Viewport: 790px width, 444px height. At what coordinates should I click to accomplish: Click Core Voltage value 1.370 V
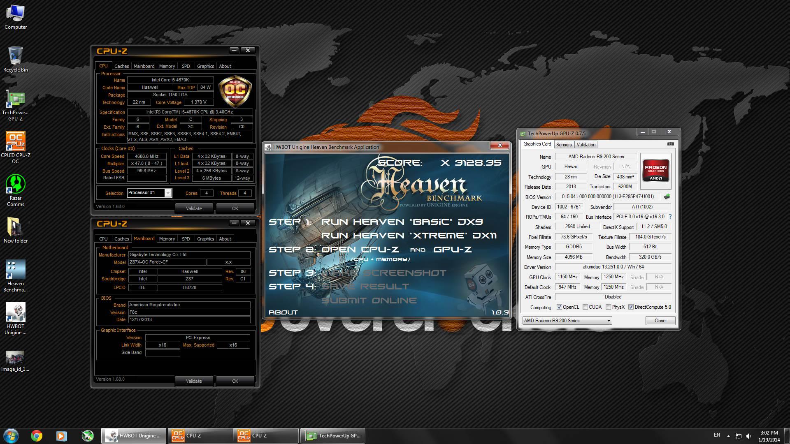[199, 102]
